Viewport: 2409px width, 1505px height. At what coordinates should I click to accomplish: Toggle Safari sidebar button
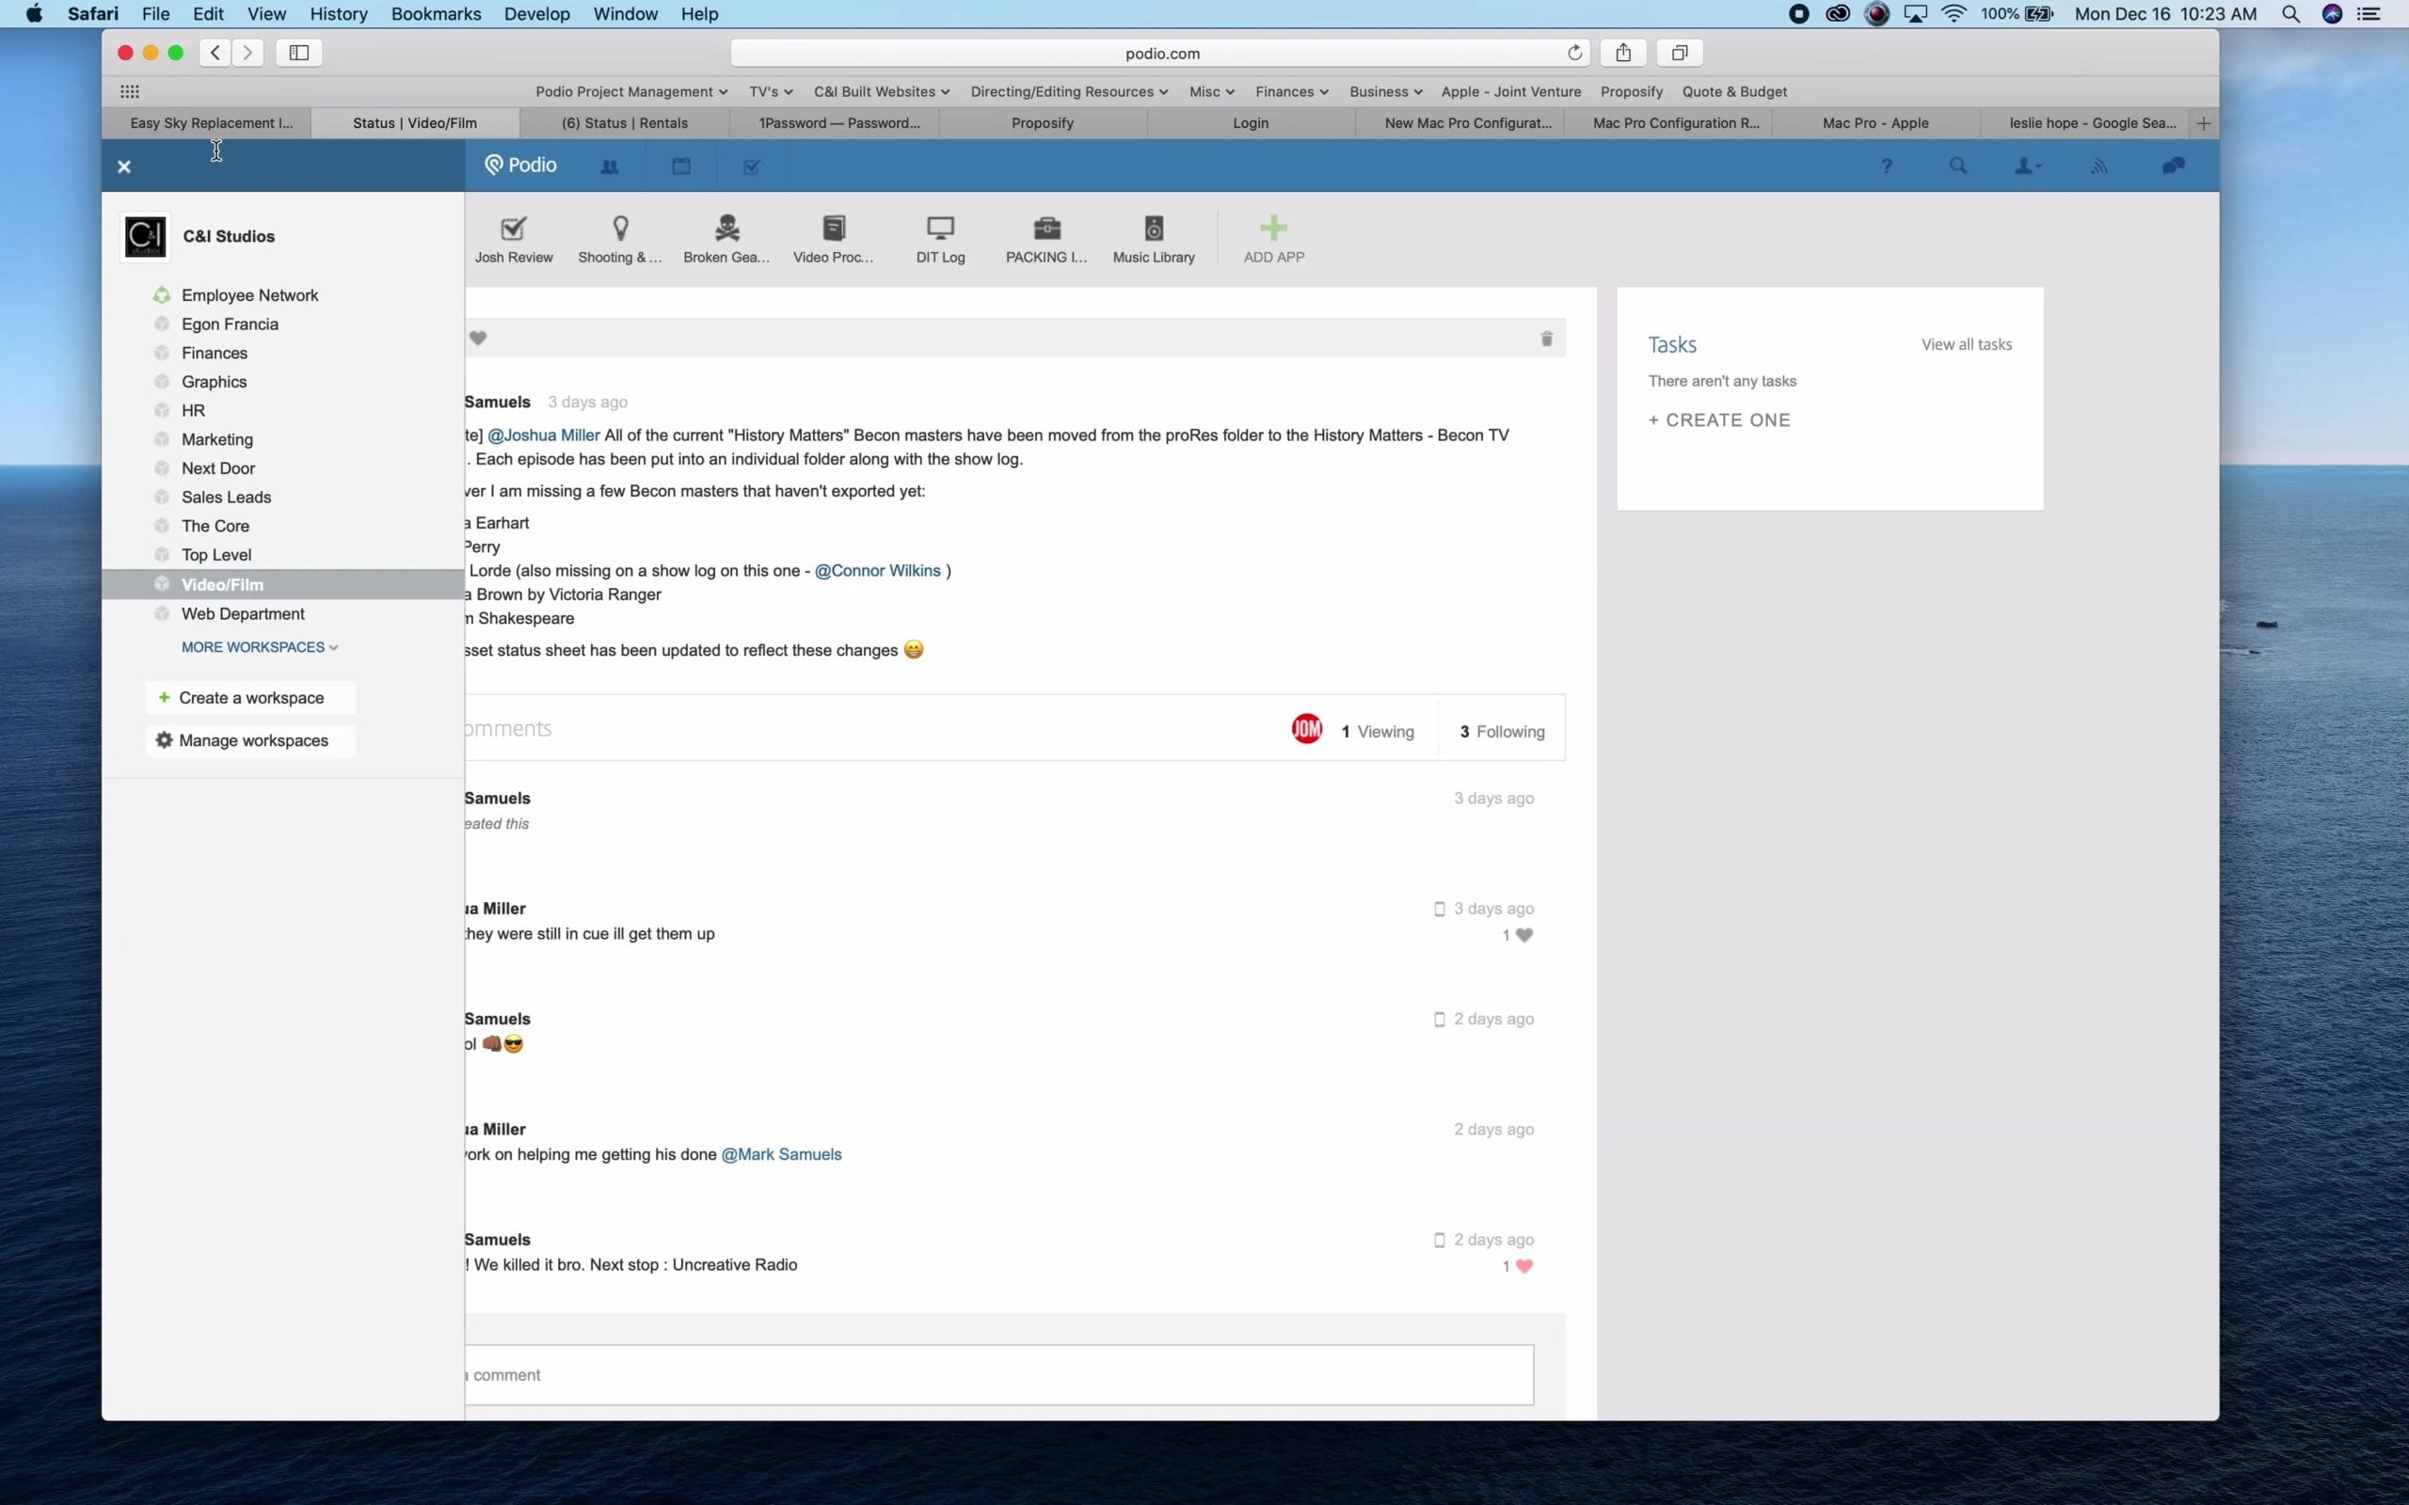[x=298, y=53]
